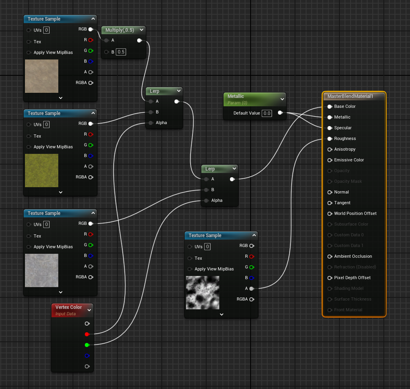Collapse the Multiply node using its chevron
This screenshot has width=410, height=389.
[142, 30]
